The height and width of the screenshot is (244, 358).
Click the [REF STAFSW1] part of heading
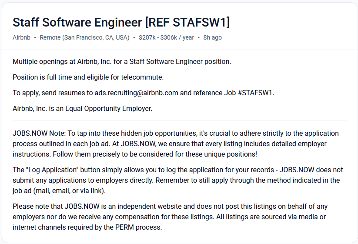tap(187, 22)
